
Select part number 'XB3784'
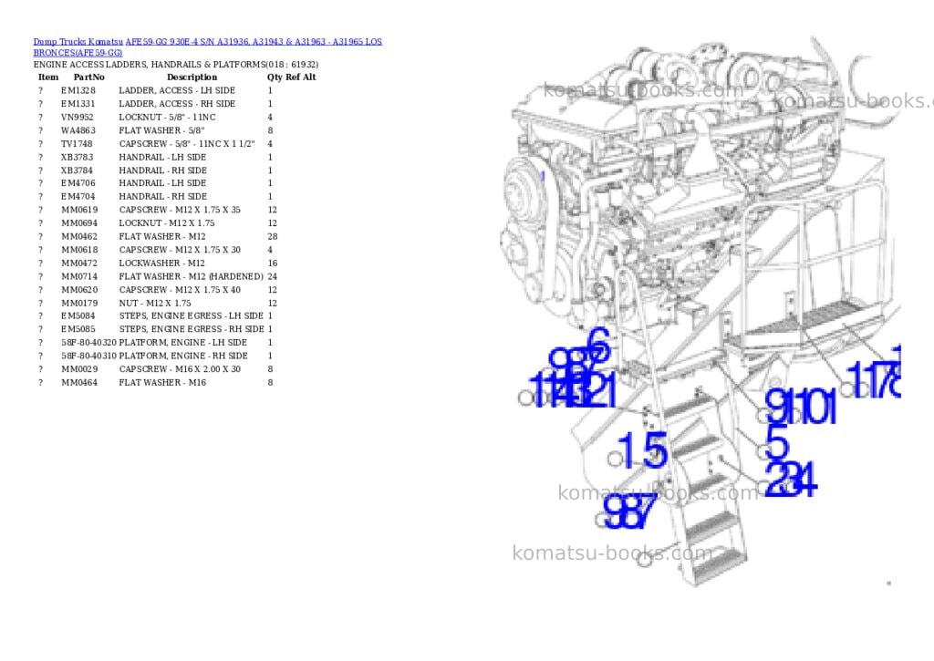pyautogui.click(x=77, y=170)
